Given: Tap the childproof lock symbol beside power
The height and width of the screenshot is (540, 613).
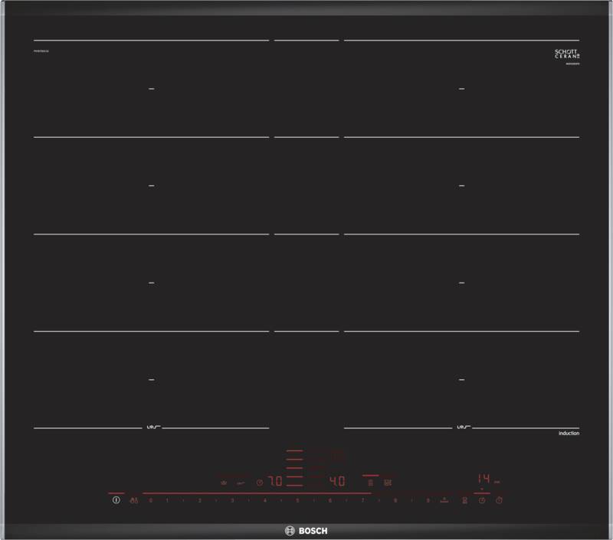Looking at the screenshot, I should tap(134, 500).
